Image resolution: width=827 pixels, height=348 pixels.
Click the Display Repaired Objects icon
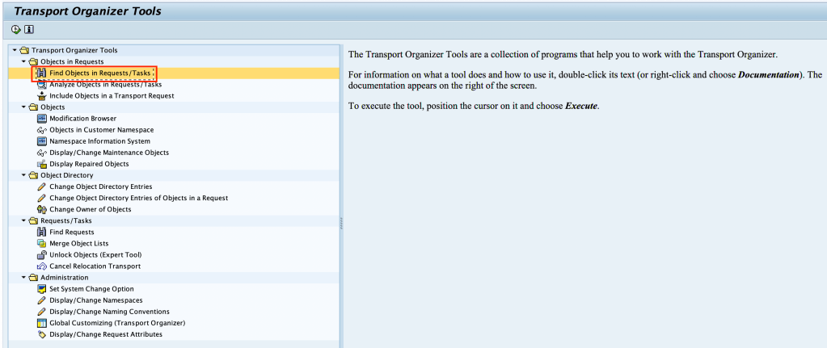pyautogui.click(x=42, y=164)
